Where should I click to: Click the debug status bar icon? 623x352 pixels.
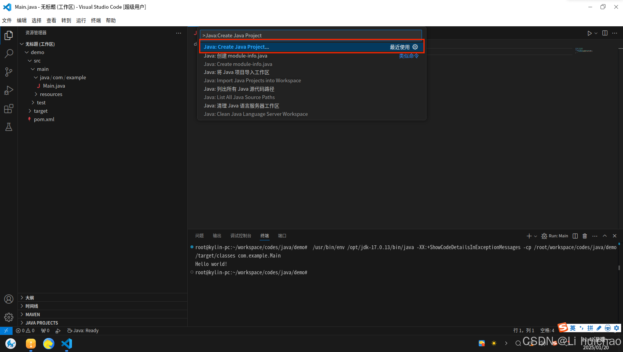pyautogui.click(x=58, y=331)
